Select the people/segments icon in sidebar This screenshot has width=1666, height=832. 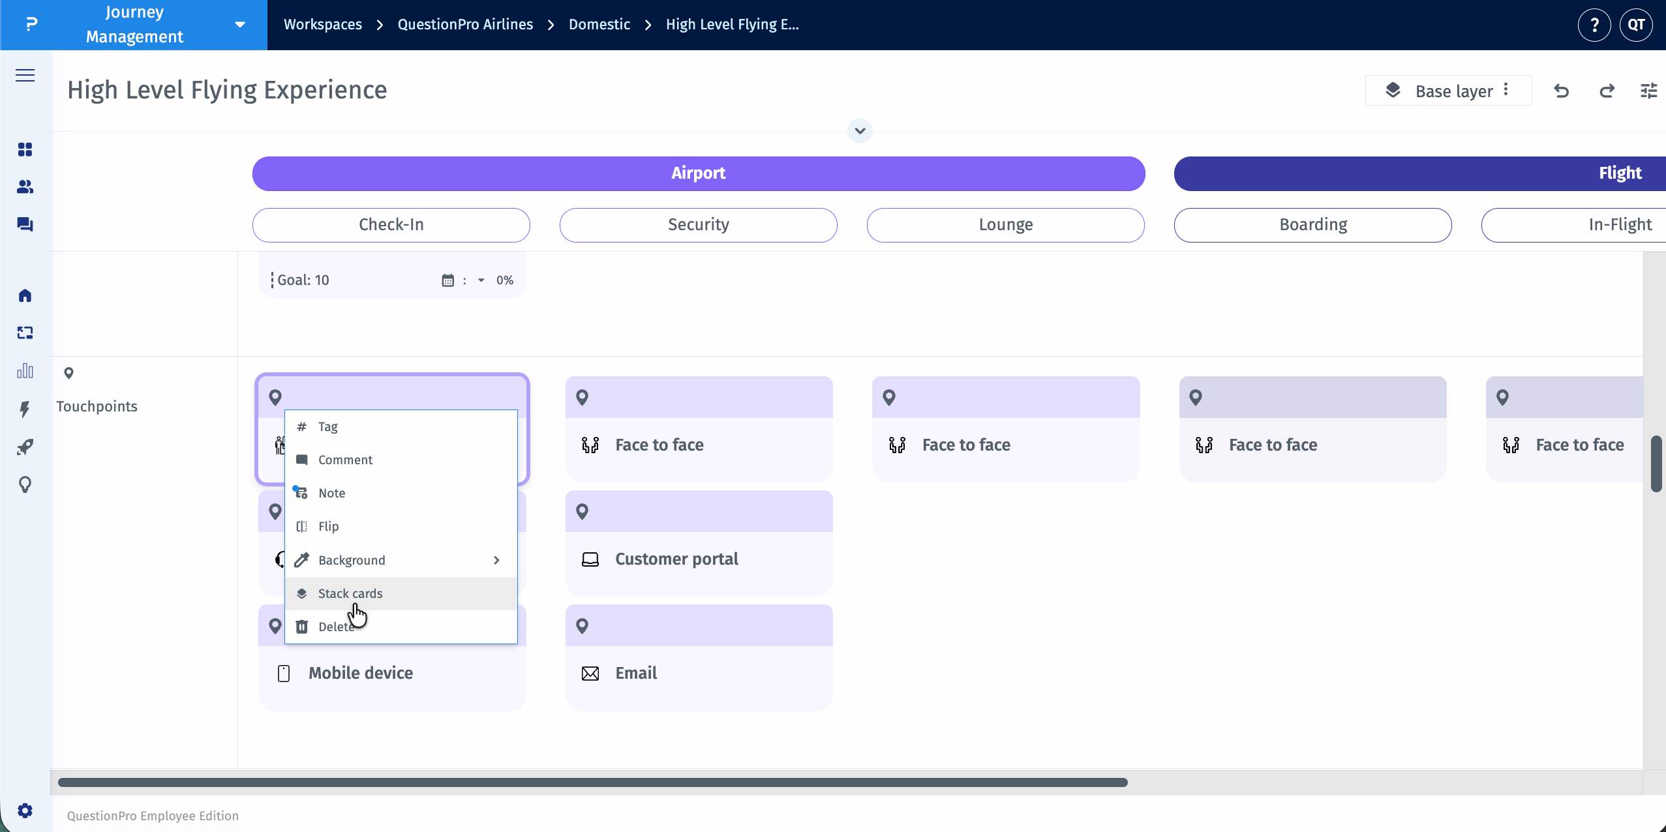[x=25, y=187]
